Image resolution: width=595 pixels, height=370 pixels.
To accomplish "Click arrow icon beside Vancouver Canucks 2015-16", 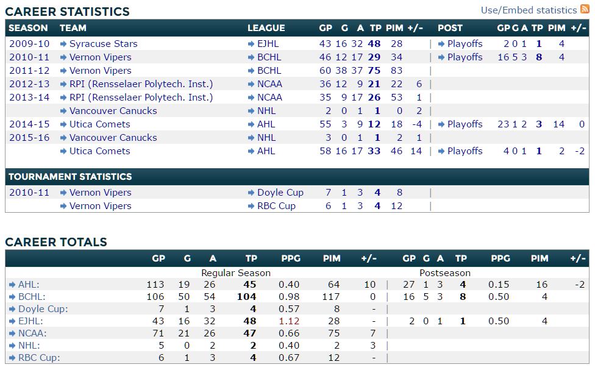I will click(63, 138).
